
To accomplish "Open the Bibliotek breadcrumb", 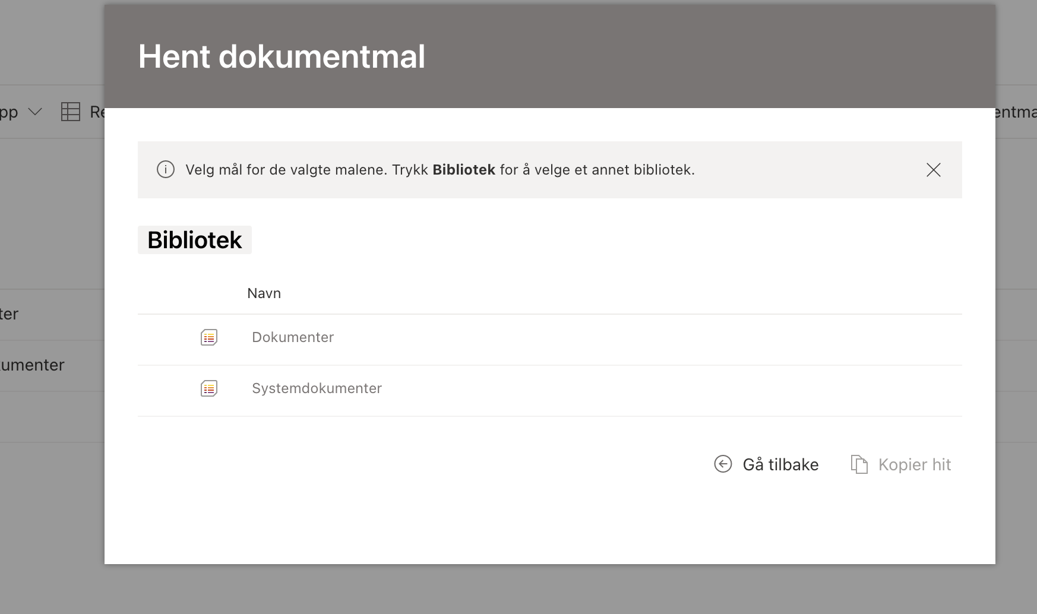I will pos(195,240).
